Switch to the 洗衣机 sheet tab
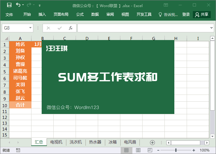216x154 pixels. point(76,142)
